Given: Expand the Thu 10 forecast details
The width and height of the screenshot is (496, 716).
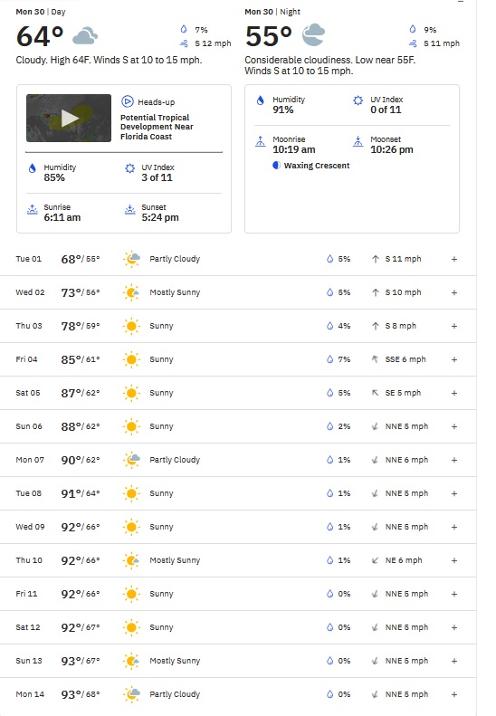Looking at the screenshot, I should coord(454,560).
